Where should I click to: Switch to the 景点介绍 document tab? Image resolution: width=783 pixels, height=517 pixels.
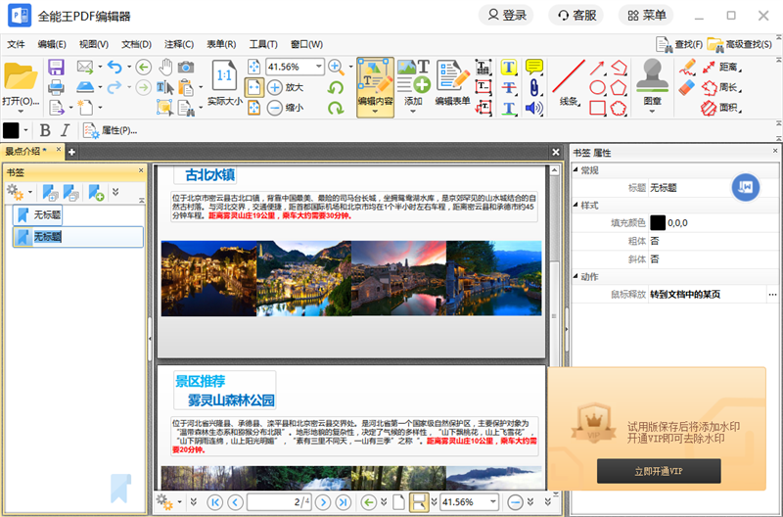click(x=27, y=151)
